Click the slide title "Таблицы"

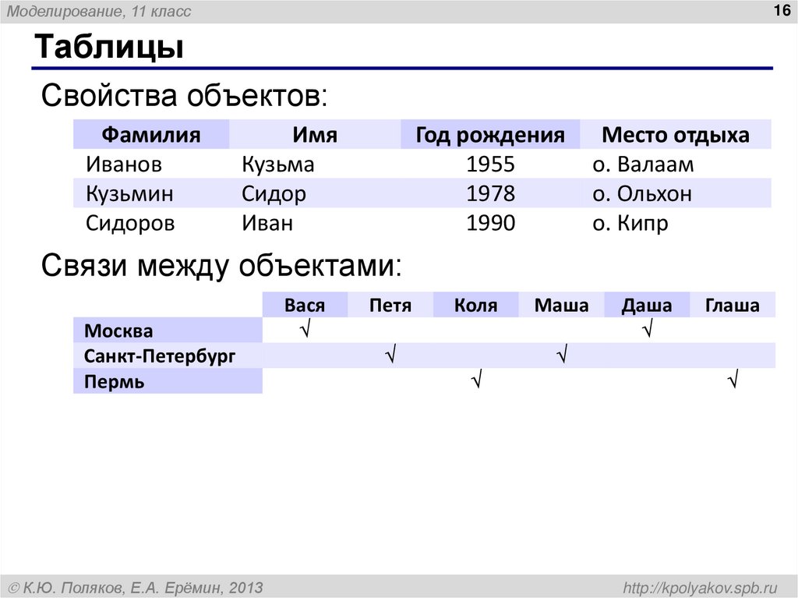(109, 47)
